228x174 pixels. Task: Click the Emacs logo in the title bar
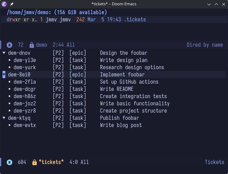pyautogui.click(x=4, y=4)
